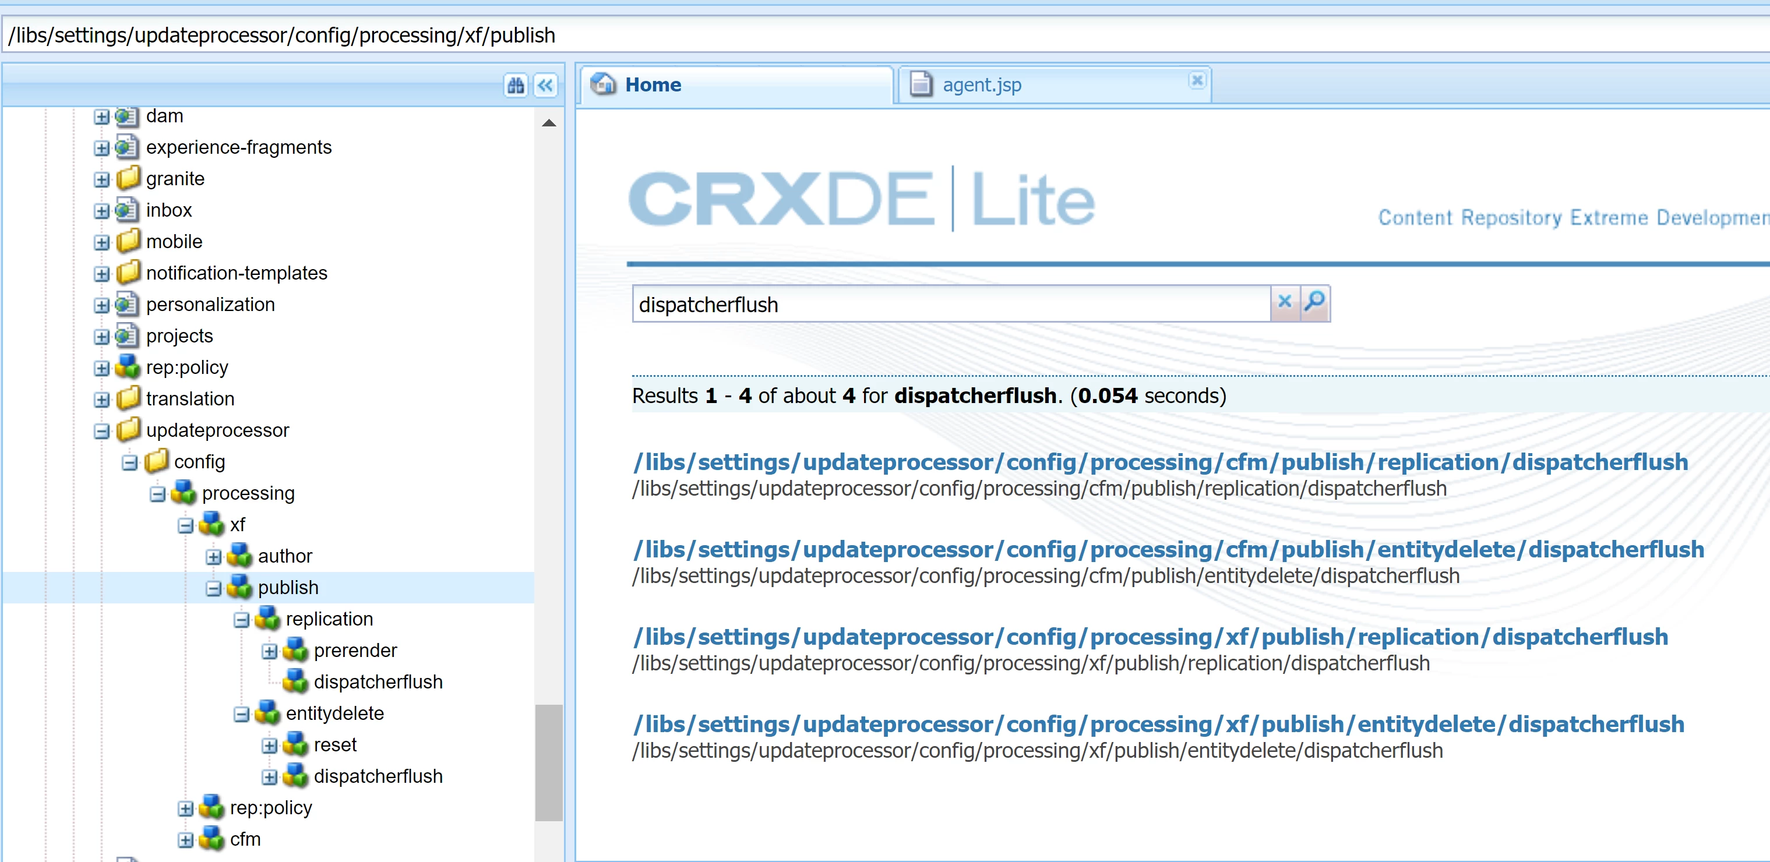Open the cfm/publish/replication/dispatcherflush result link
1770x862 pixels.
(1160, 462)
